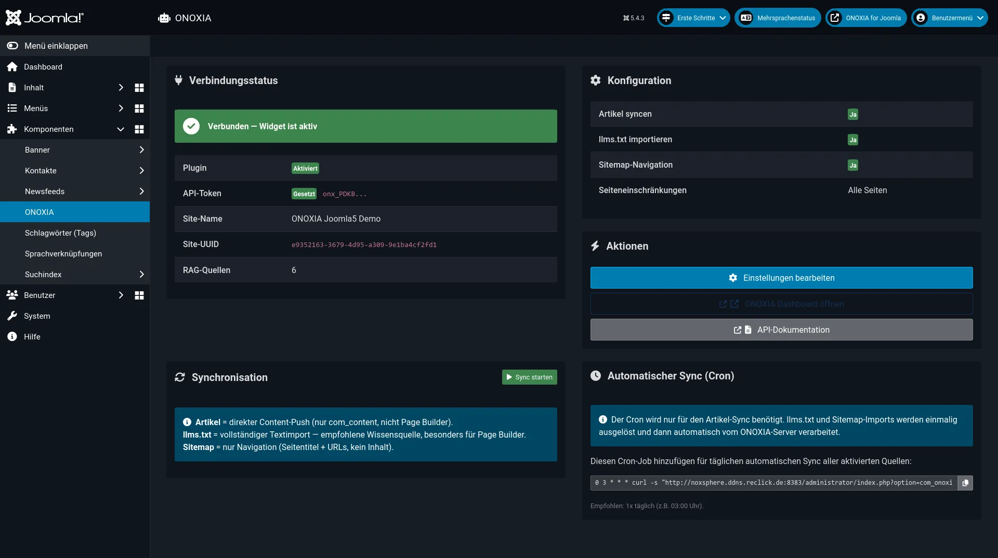This screenshot has width=998, height=558.
Task: Click the sync arrows icon beside Synchronisation
Action: [x=180, y=377]
